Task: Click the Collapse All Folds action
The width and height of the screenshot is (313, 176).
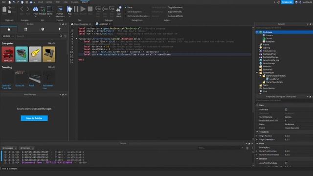Action: 176,16
